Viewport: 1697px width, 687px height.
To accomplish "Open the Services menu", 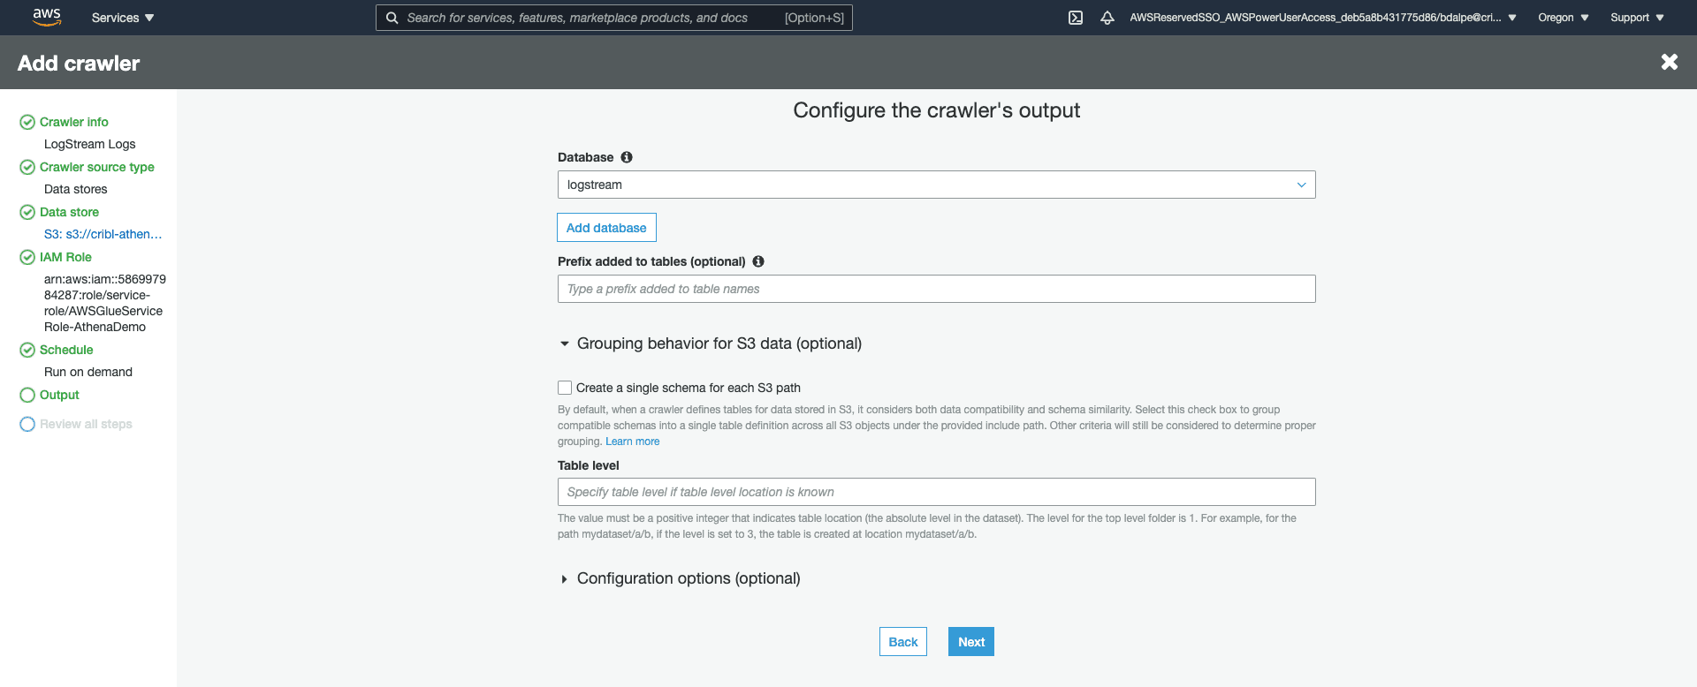I will (x=122, y=18).
